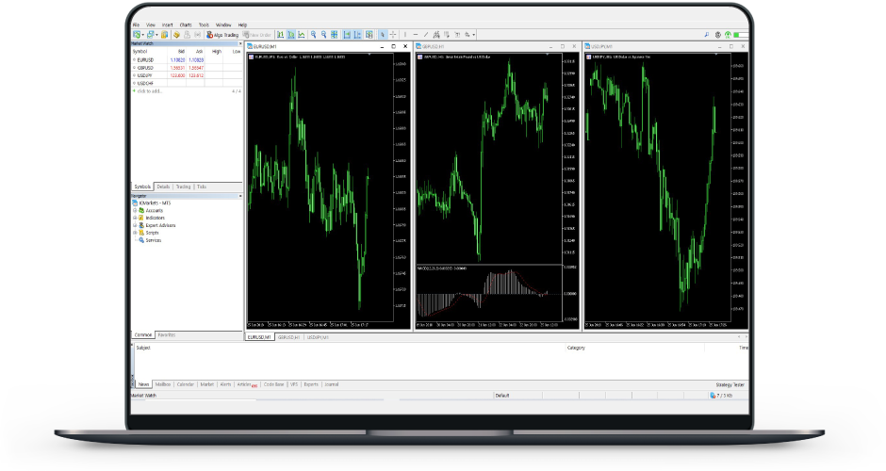This screenshot has width=886, height=471.
Task: Click the search magnifier icon at top right
Action: [x=706, y=35]
